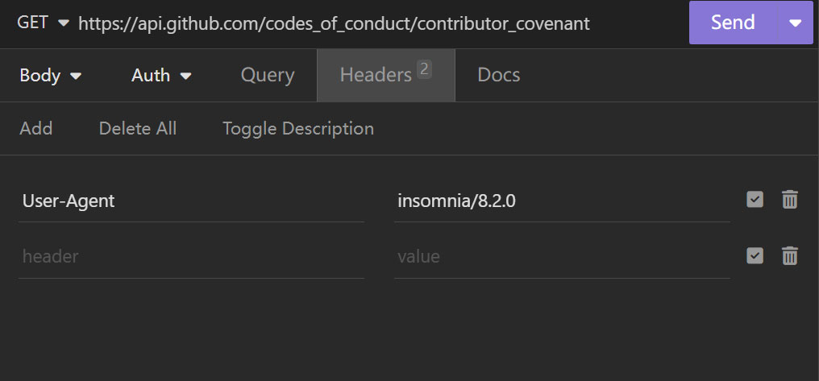Open the Auth type dropdown
The image size is (819, 381).
point(161,76)
